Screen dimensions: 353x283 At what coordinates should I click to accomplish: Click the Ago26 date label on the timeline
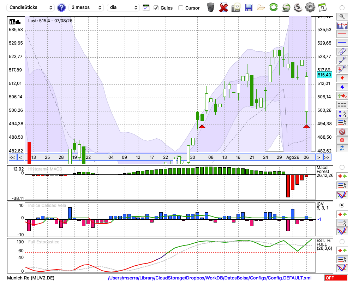293,157
